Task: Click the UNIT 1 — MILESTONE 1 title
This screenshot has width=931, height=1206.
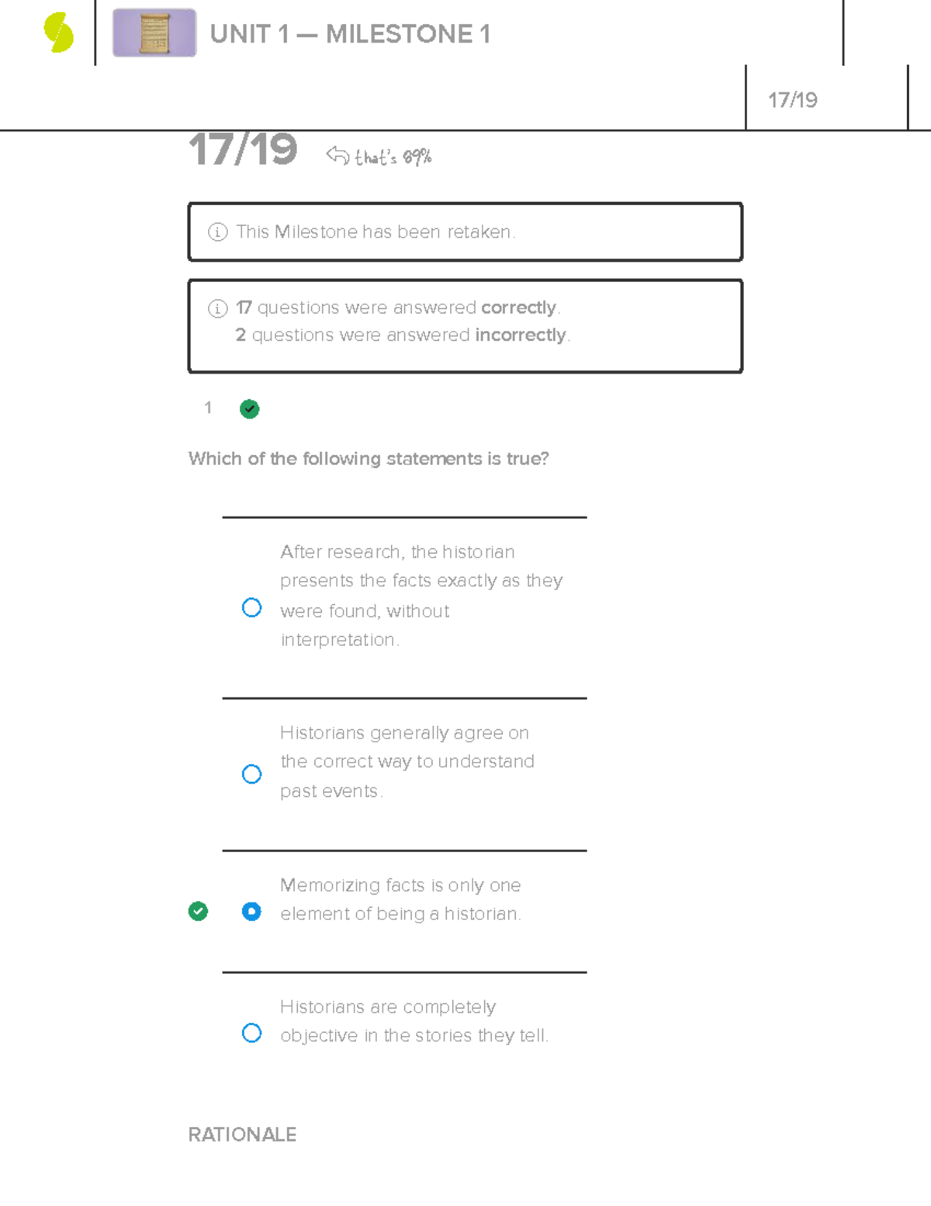Action: [x=350, y=34]
